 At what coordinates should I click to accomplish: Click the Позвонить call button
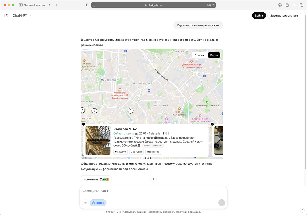click(153, 152)
